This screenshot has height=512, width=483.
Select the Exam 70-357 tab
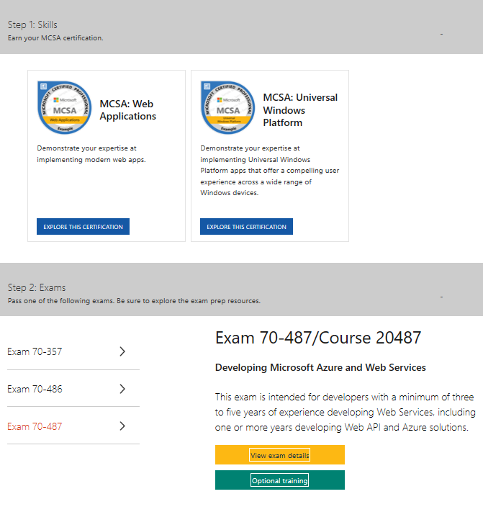tap(73, 351)
